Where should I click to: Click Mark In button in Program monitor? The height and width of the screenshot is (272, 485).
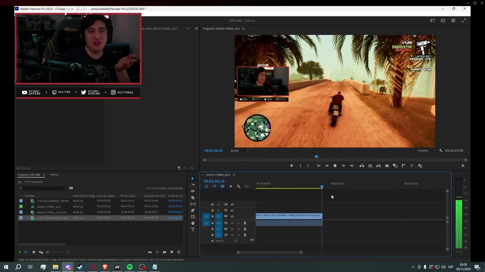(x=300, y=166)
